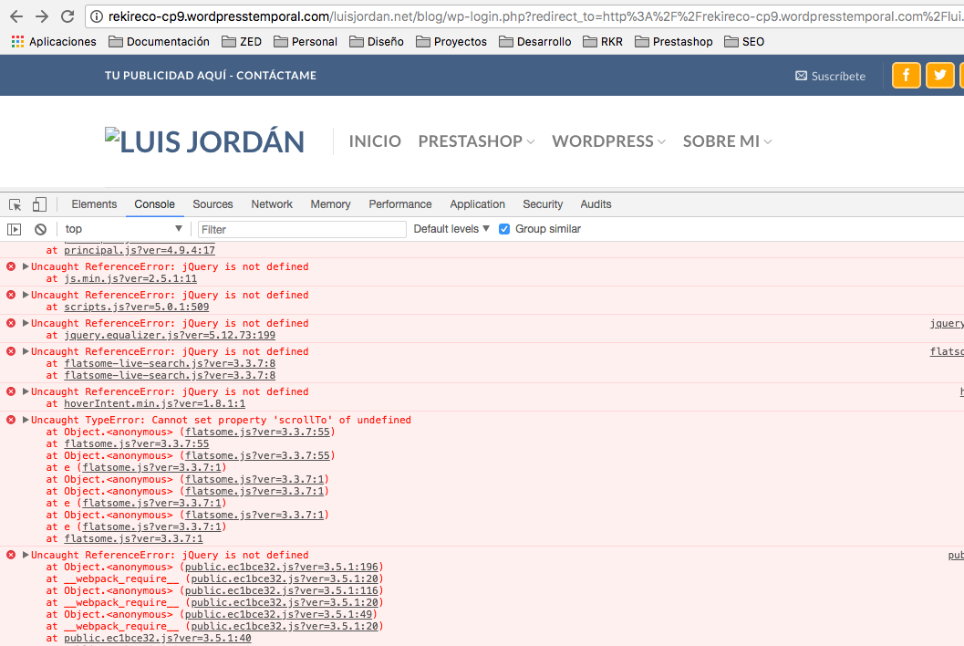964x646 pixels.
Task: Open the Audits tab
Action: (x=596, y=204)
